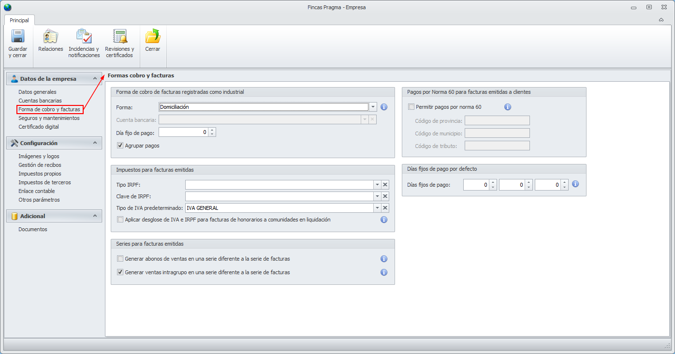
Task: Enable desglose de IVA e IRPF checkbox
Action: coord(120,220)
